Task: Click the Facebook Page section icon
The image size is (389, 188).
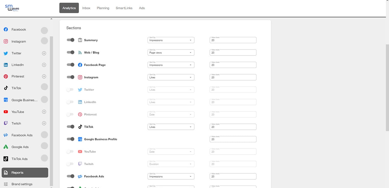Action: (x=80, y=65)
